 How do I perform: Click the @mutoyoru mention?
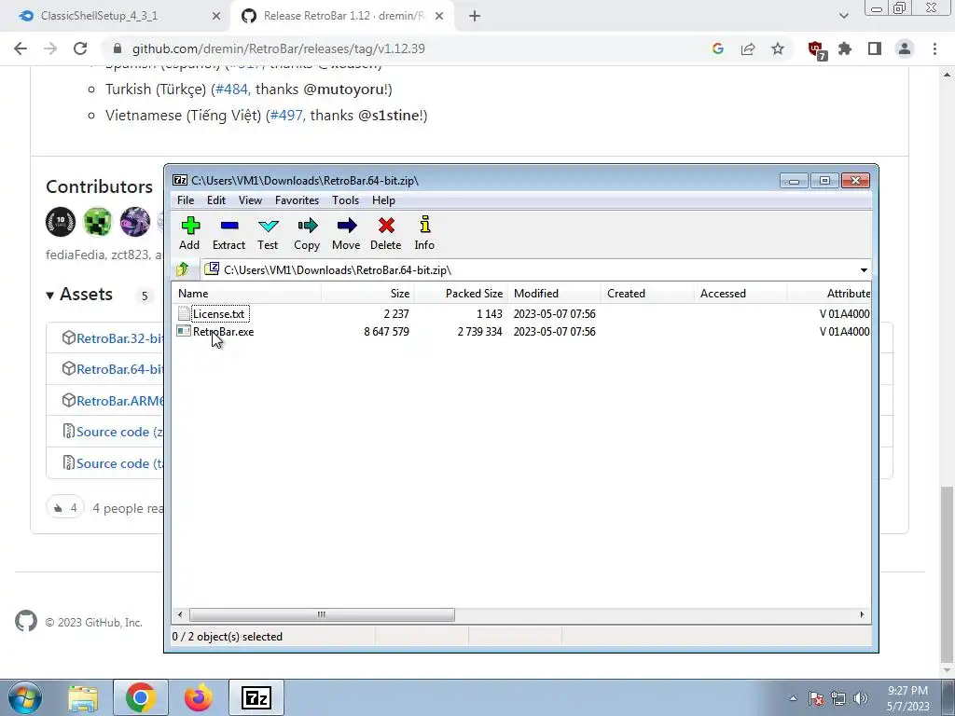pos(343,89)
